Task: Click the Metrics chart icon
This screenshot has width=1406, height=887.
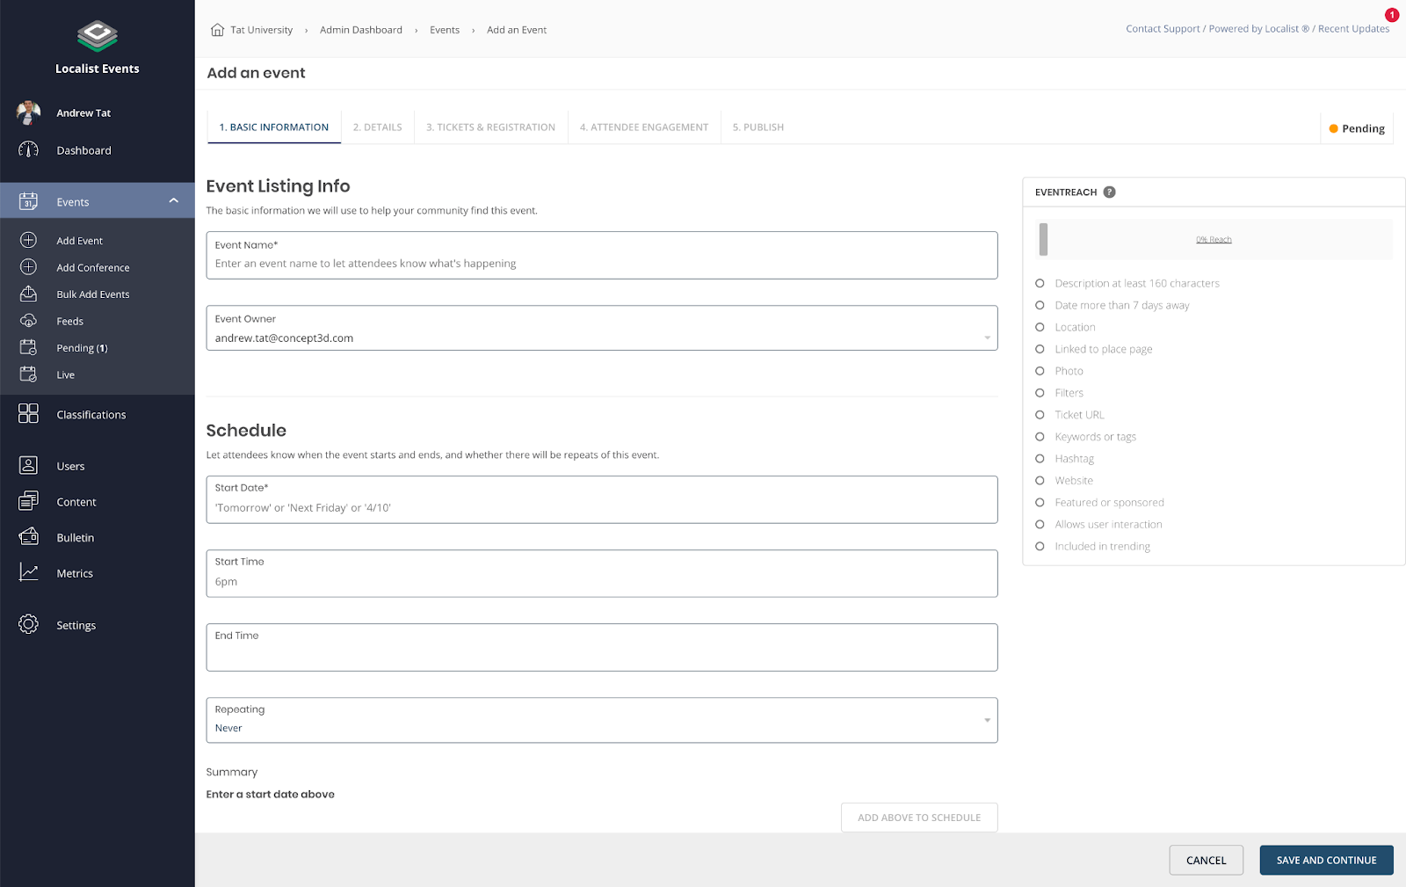Action: (28, 572)
